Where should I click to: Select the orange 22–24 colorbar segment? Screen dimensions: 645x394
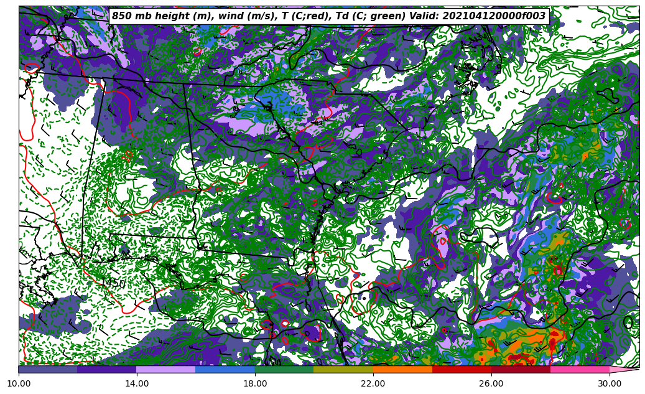[x=402, y=369]
